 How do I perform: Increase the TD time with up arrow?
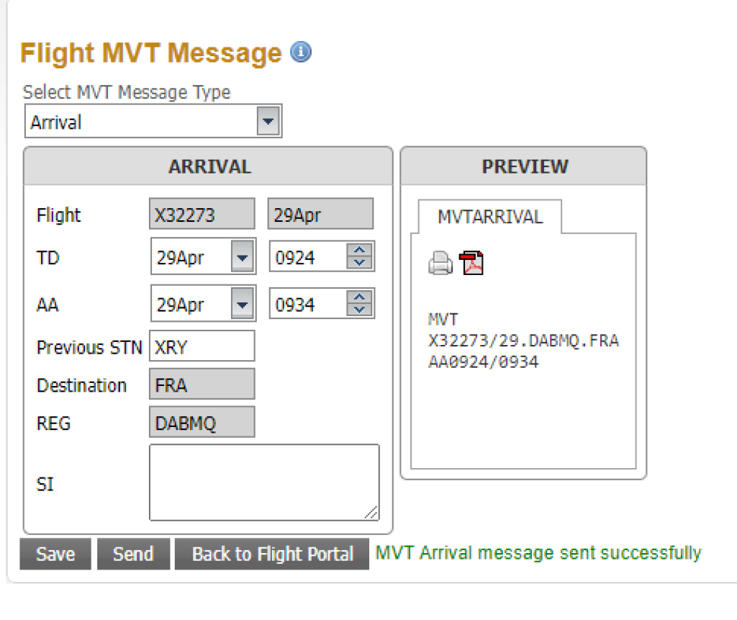coord(361,251)
